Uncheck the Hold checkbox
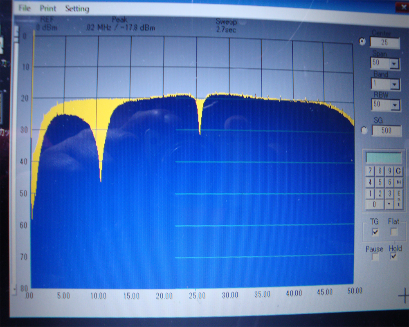The image size is (409, 327). tap(393, 257)
